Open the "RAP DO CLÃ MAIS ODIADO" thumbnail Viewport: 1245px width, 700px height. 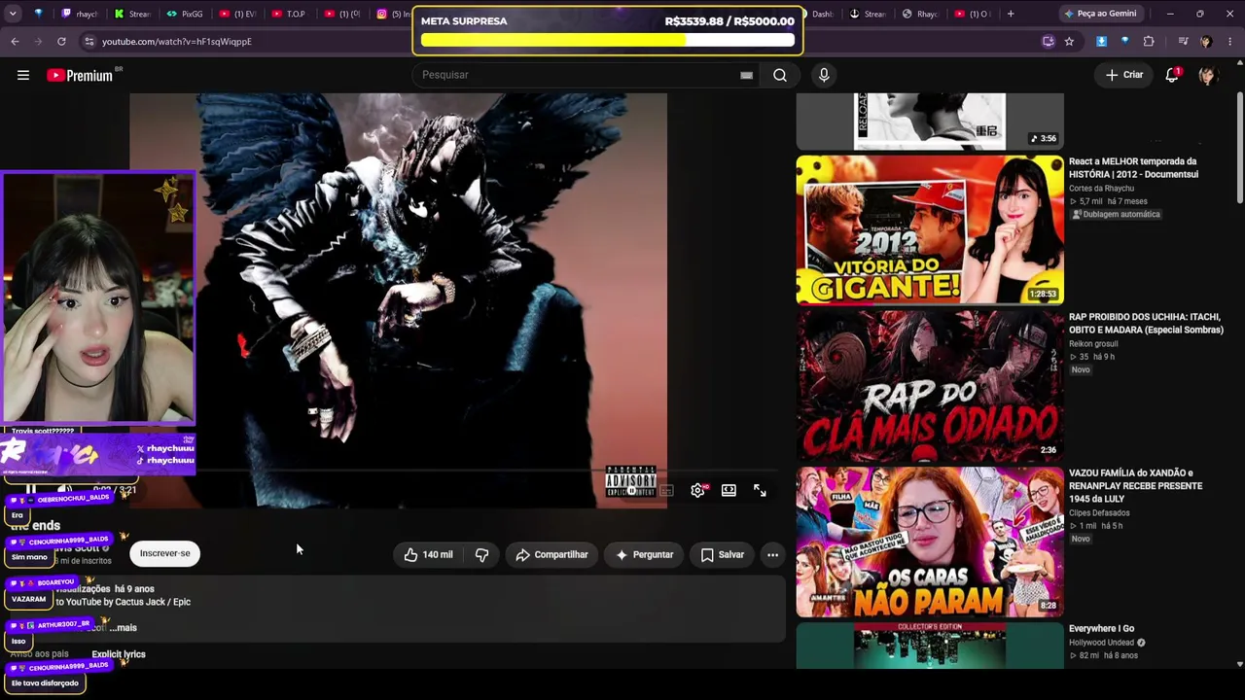pos(930,386)
